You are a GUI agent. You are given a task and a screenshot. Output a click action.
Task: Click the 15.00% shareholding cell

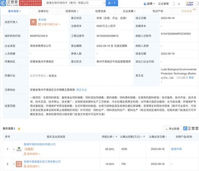coord(110,164)
